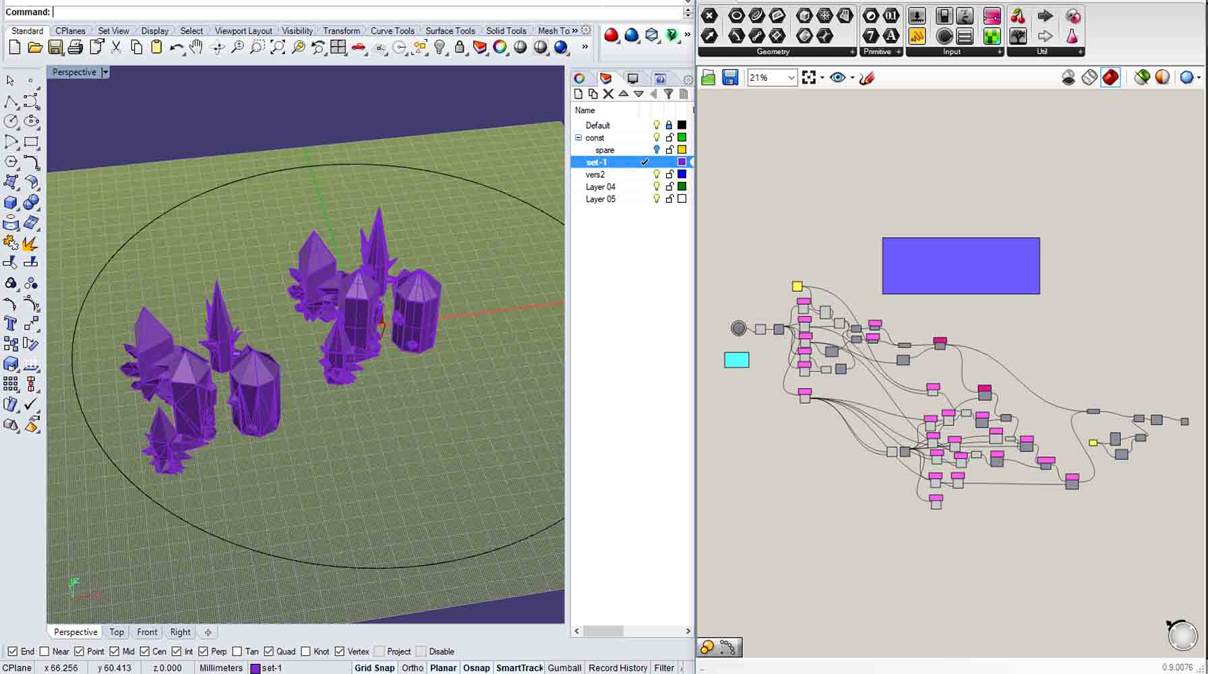
Task: Click the Four Viewports layout icon
Action: point(338,47)
